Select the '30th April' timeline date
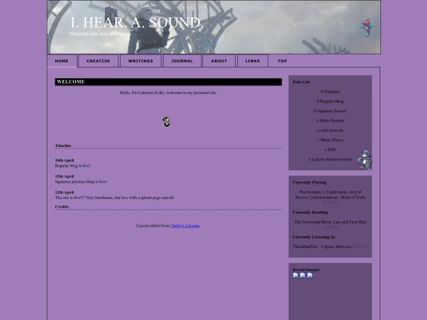Image resolution: width=427 pixels, height=320 pixels. [65, 160]
